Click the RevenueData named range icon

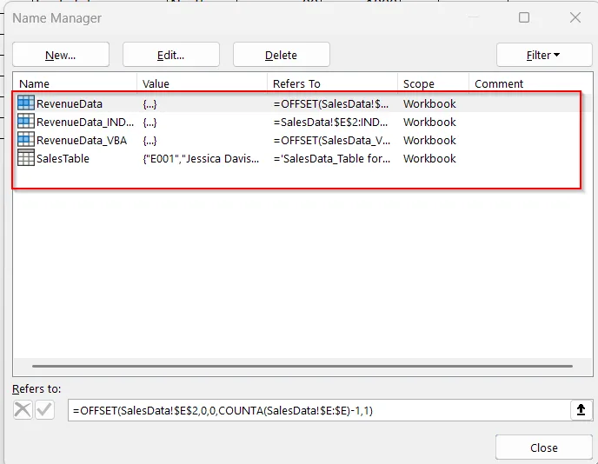(26, 103)
